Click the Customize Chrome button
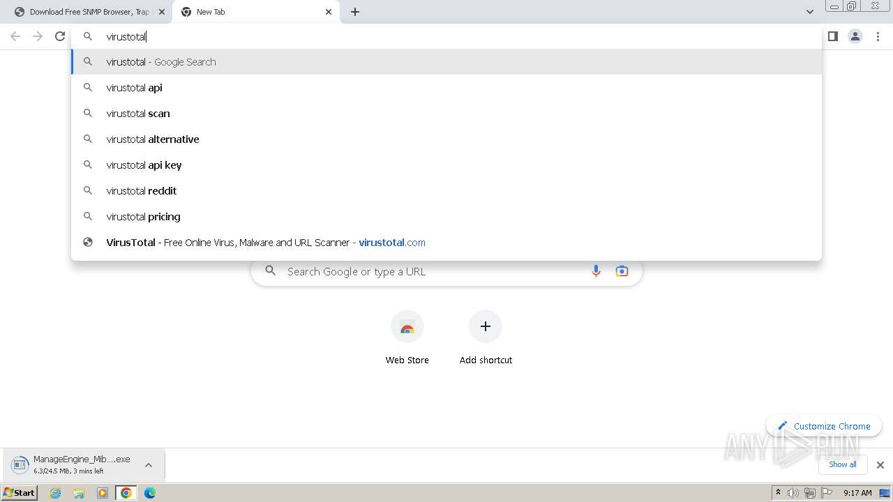893x502 pixels. click(x=824, y=426)
